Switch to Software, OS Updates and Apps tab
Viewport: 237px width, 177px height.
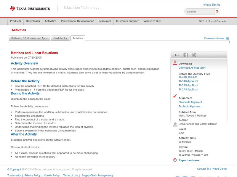click(29, 38)
